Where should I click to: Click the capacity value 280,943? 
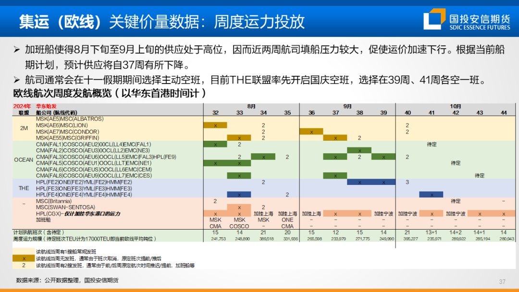507,239
